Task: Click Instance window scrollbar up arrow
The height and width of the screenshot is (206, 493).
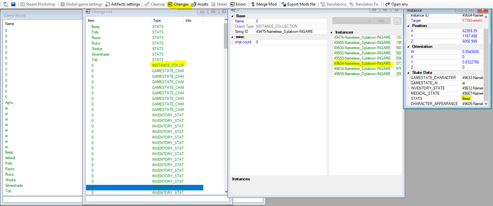Action: [x=486, y=17]
